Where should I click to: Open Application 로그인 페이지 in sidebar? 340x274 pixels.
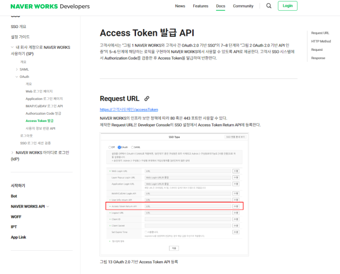(x=44, y=99)
